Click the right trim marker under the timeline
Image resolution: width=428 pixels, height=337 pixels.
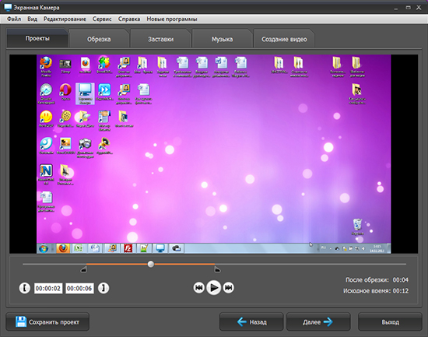[217, 270]
